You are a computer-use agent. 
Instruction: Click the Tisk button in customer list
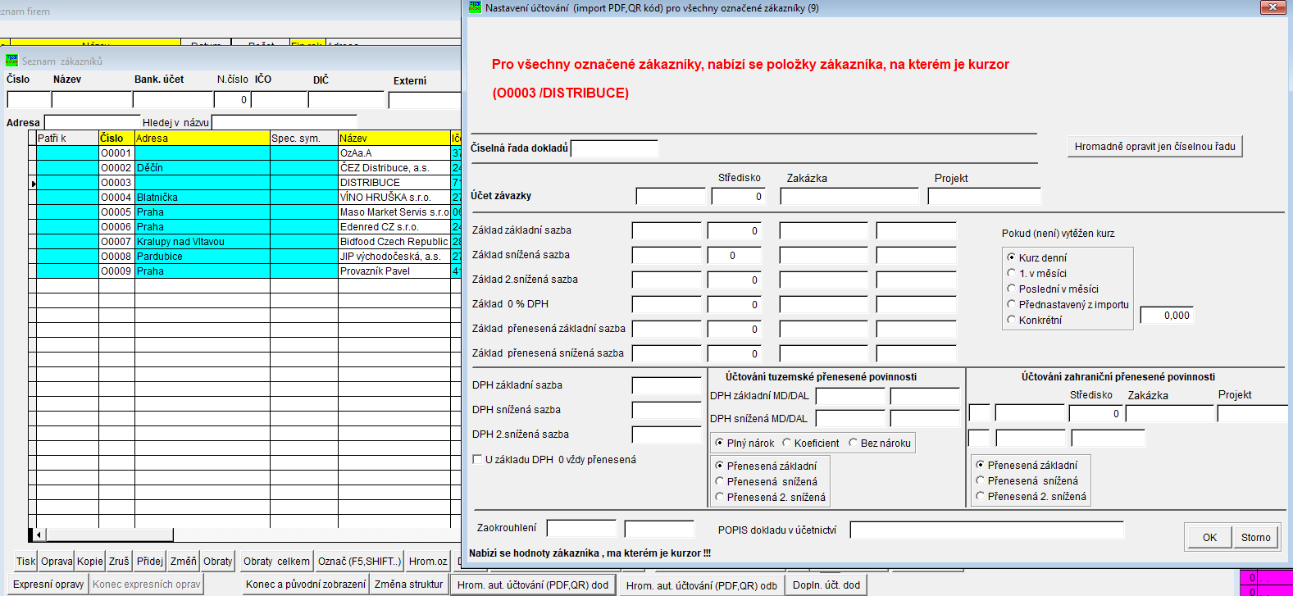pos(26,561)
